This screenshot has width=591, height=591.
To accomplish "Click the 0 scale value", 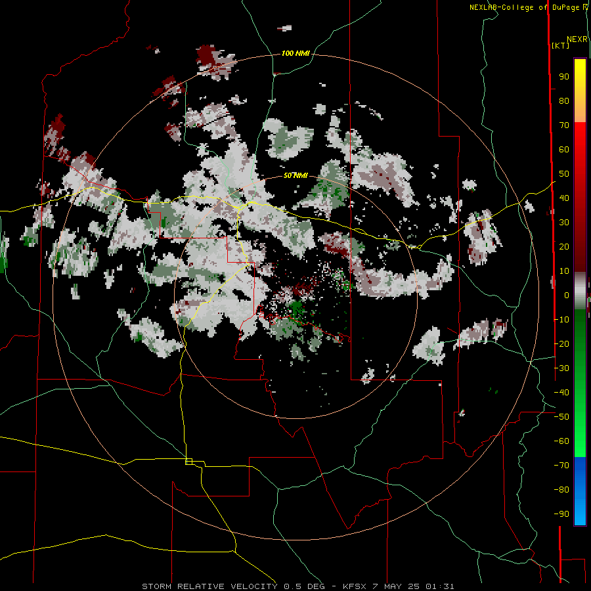I will pos(567,295).
